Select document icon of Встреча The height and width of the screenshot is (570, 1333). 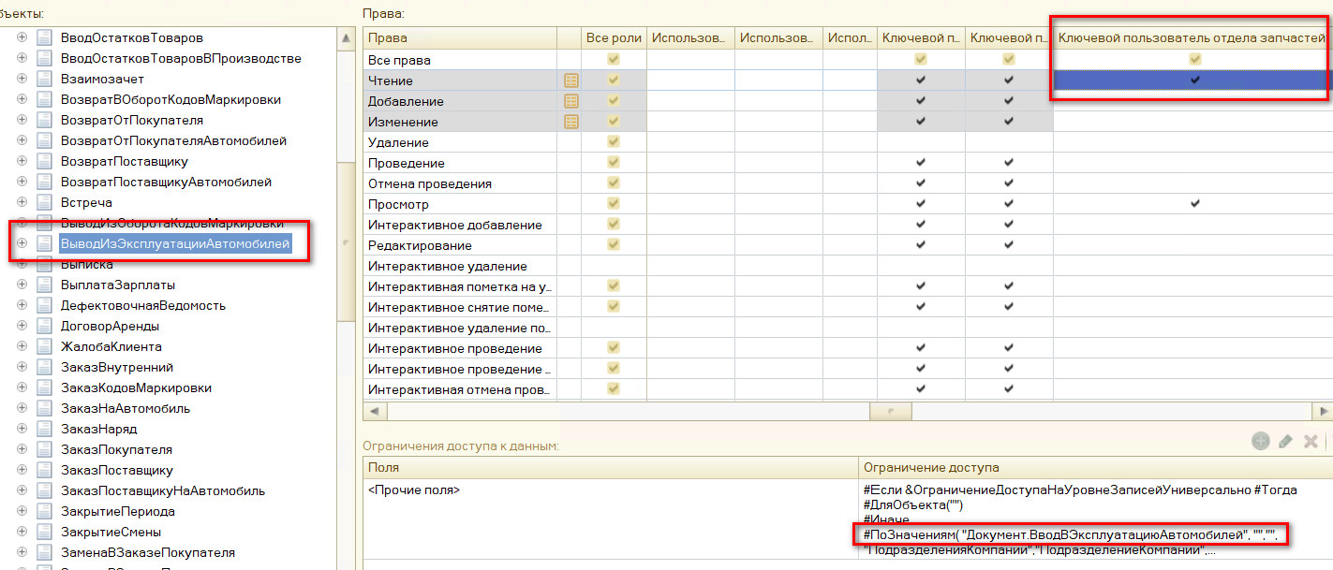click(x=43, y=202)
